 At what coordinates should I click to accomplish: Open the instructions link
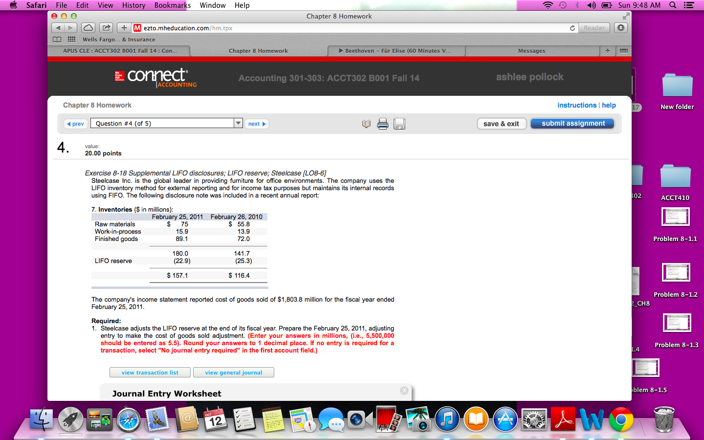pyautogui.click(x=577, y=105)
